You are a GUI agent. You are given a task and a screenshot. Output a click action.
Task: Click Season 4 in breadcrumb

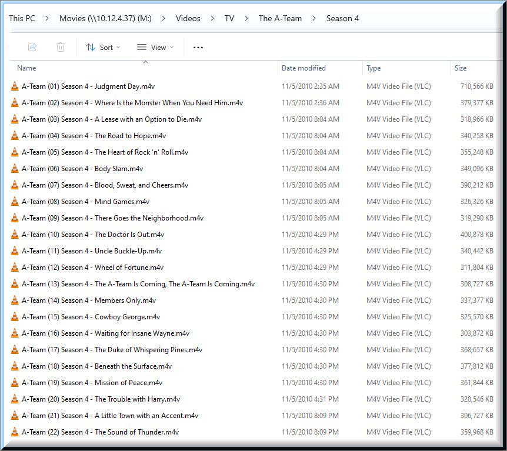(x=342, y=18)
